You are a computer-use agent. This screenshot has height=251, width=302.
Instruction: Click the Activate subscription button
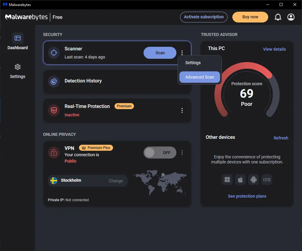(x=204, y=17)
